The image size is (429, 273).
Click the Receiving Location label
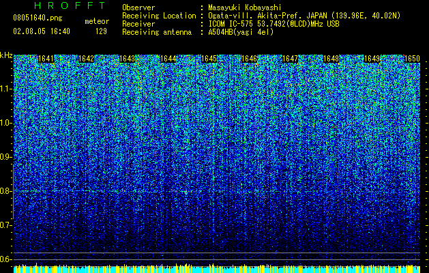click(x=159, y=16)
